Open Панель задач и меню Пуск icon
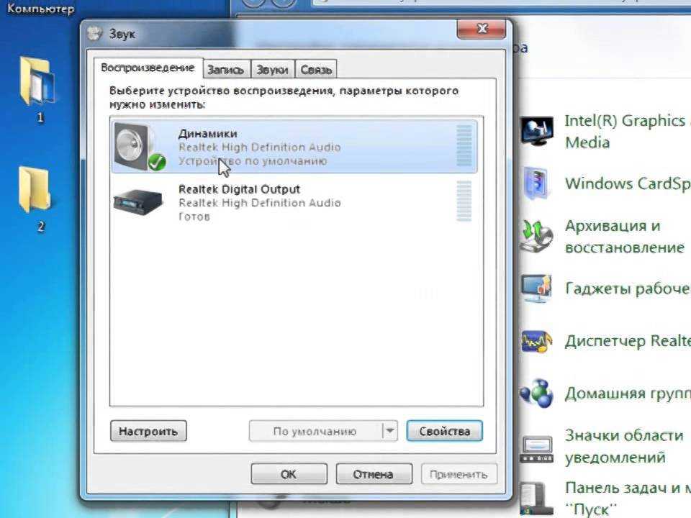 (x=536, y=499)
